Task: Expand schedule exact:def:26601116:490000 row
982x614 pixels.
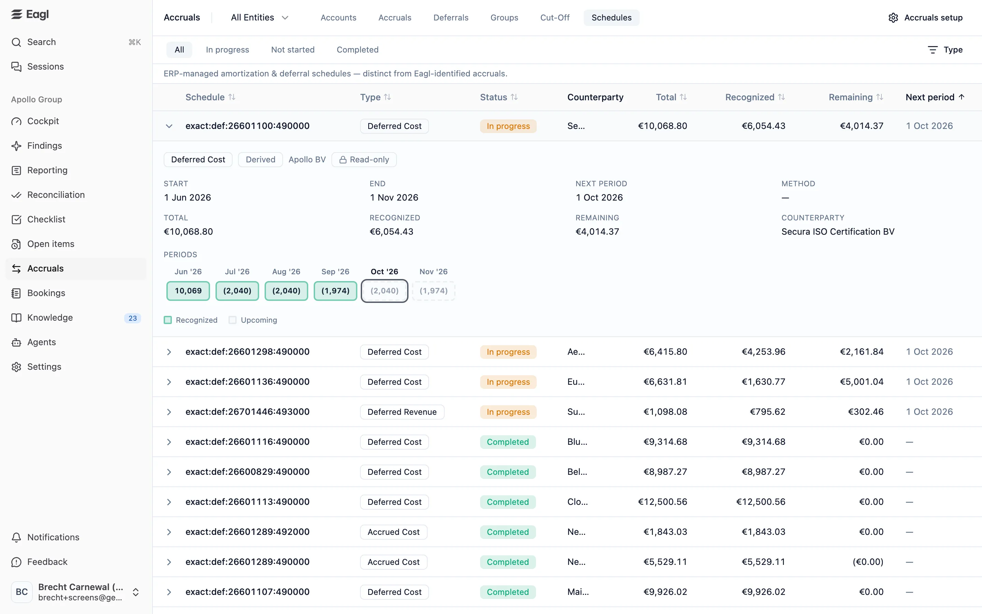Action: tap(169, 442)
